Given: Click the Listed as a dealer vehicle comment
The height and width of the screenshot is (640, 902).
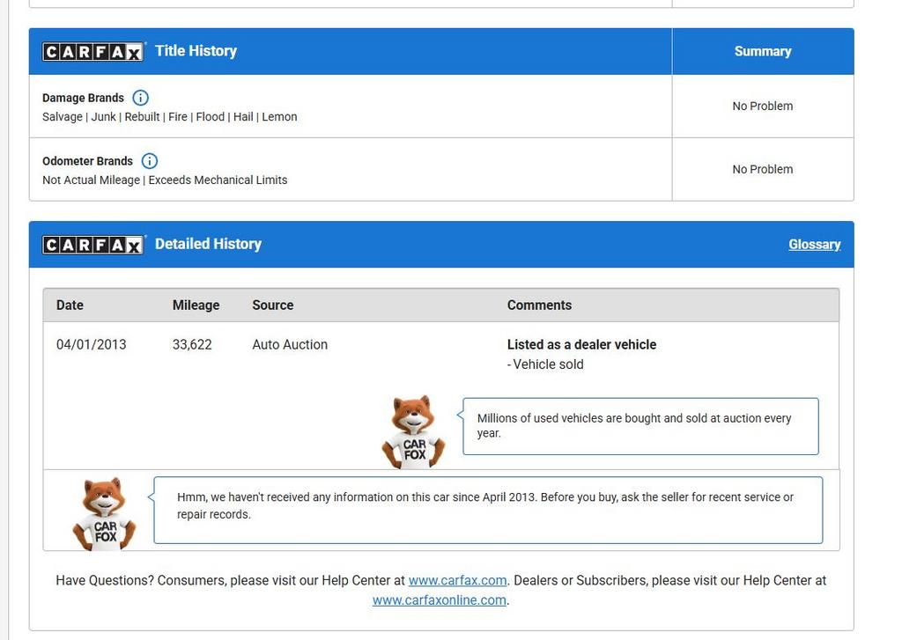Looking at the screenshot, I should click(581, 344).
